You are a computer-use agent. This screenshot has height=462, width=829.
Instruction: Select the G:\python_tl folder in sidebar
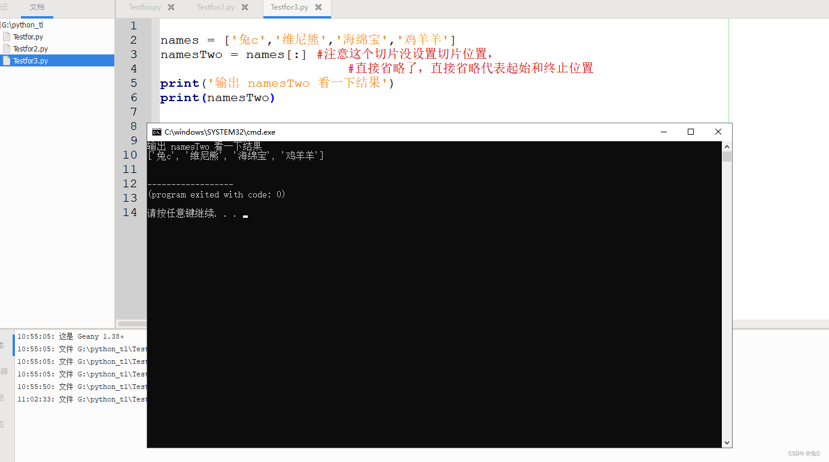23,25
